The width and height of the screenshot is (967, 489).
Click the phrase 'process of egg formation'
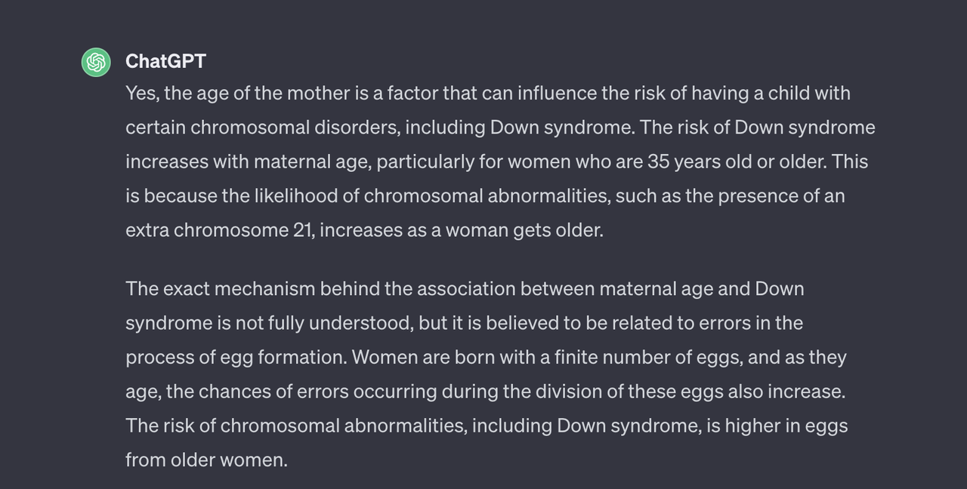click(x=236, y=357)
